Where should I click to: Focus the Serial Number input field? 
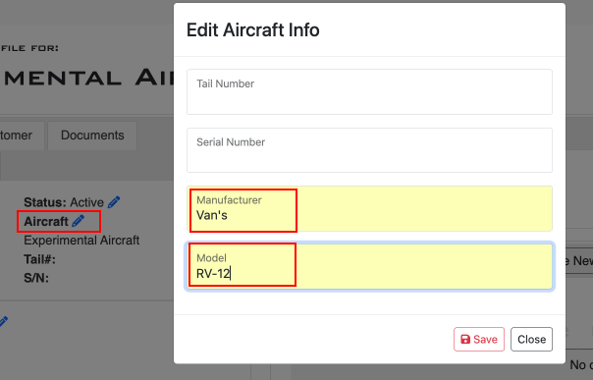click(x=369, y=150)
